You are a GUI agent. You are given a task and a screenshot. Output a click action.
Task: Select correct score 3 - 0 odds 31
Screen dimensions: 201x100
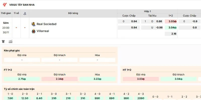pos(54,98)
